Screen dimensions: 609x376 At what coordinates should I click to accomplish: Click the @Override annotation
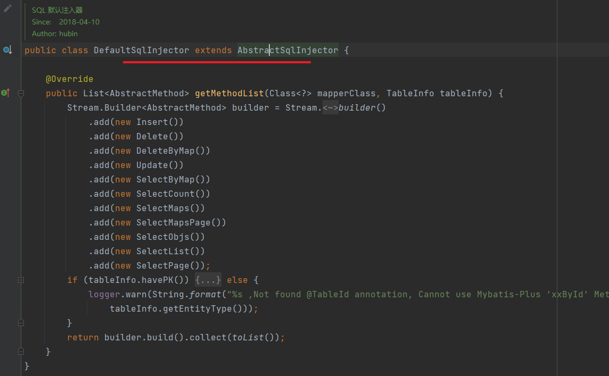[69, 79]
